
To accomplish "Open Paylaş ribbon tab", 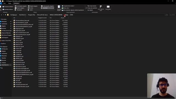I will tap(10, 3).
